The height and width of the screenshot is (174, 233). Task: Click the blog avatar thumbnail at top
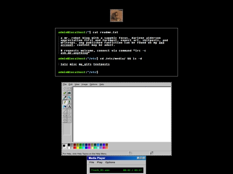click(116, 15)
